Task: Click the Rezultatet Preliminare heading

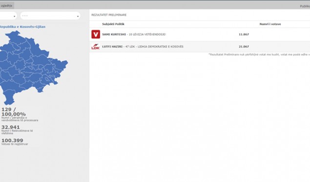Action: (x=109, y=15)
